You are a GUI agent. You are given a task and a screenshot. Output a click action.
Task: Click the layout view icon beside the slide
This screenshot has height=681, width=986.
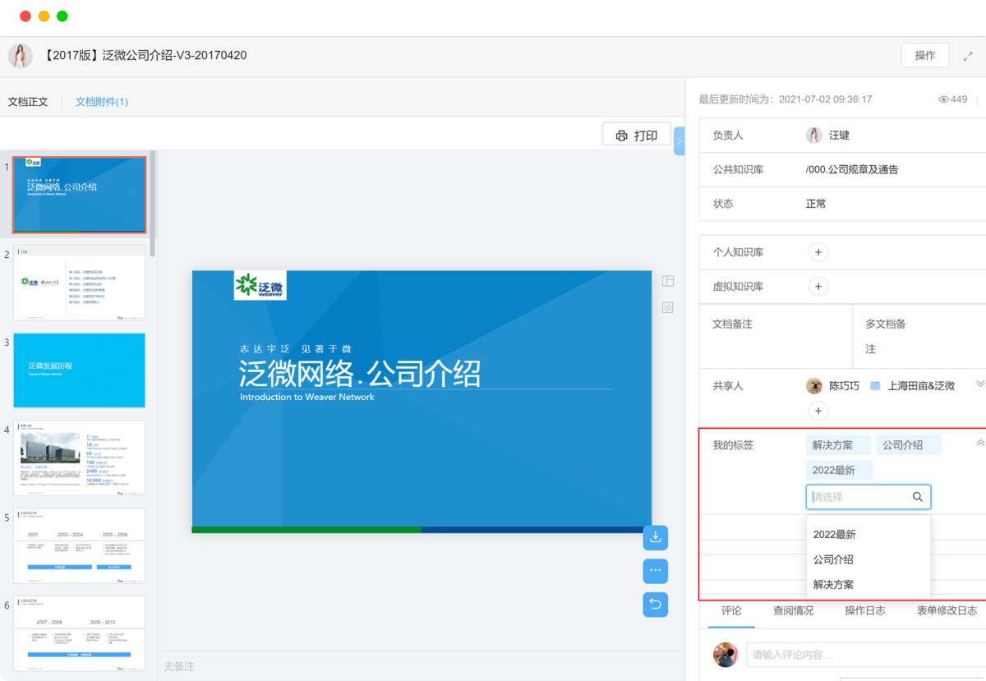[x=668, y=281]
